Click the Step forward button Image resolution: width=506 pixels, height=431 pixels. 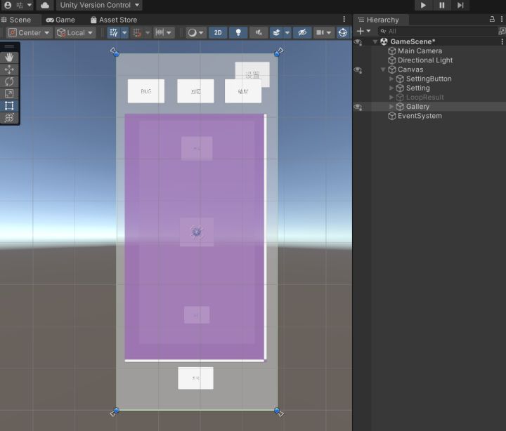tap(460, 5)
